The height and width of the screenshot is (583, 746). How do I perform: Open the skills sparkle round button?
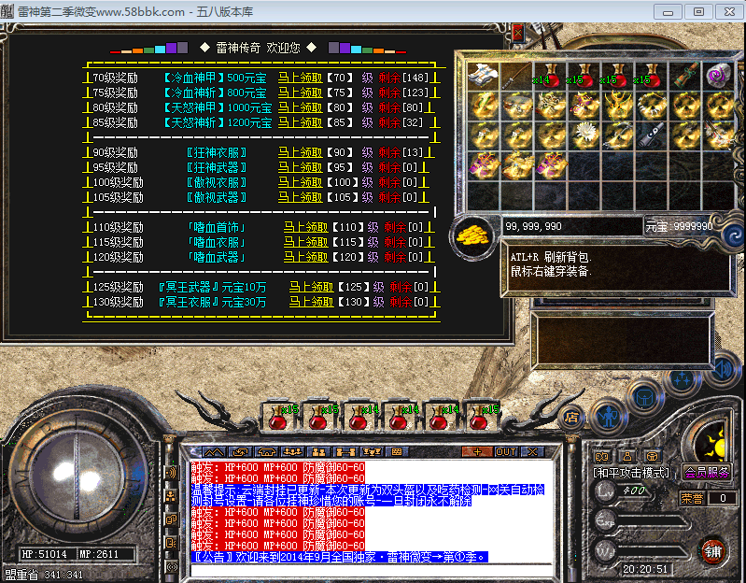coord(682,380)
